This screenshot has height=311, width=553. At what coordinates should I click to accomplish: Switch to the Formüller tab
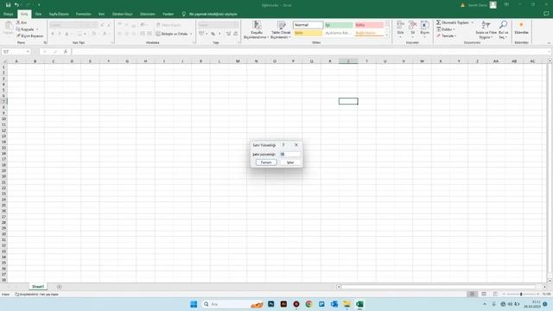pyautogui.click(x=84, y=14)
